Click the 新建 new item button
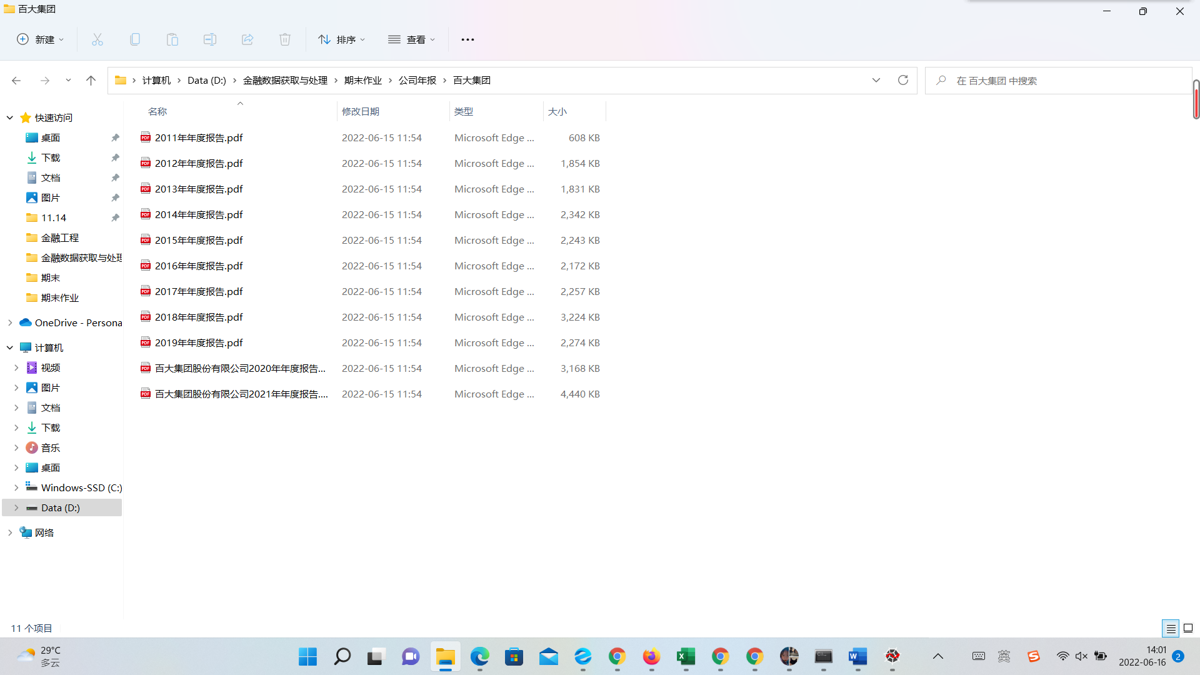1200x675 pixels. click(40, 39)
